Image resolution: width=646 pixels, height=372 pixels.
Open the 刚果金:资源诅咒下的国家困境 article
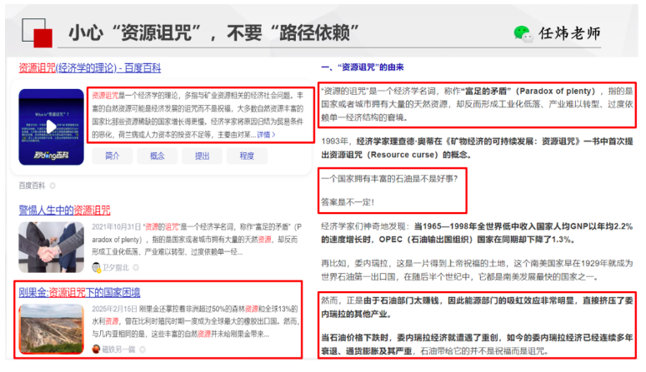pyautogui.click(x=79, y=292)
